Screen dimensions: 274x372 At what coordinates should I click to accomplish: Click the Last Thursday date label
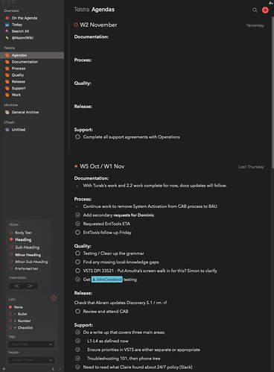click(x=251, y=167)
